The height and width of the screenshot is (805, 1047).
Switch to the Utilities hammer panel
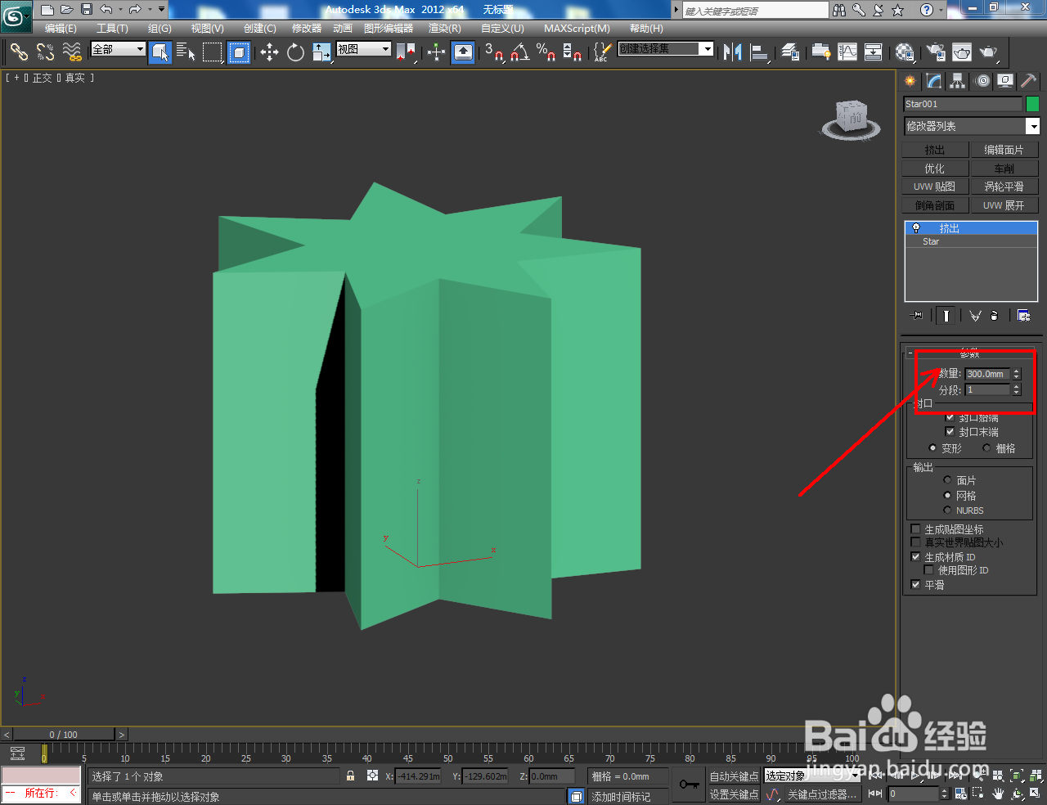pos(1029,80)
